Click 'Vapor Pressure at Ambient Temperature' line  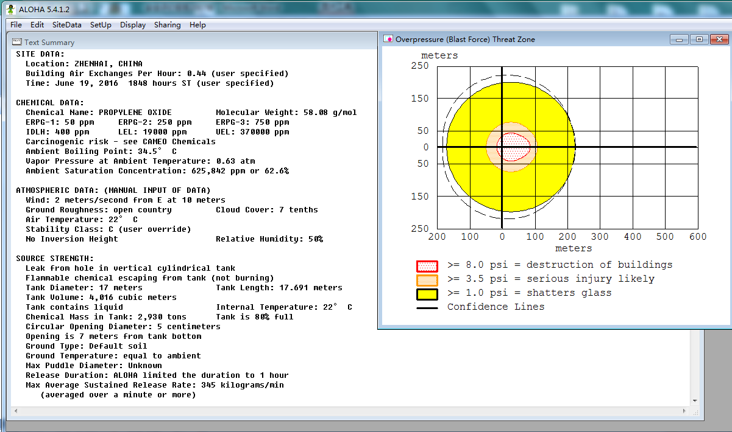coord(140,161)
